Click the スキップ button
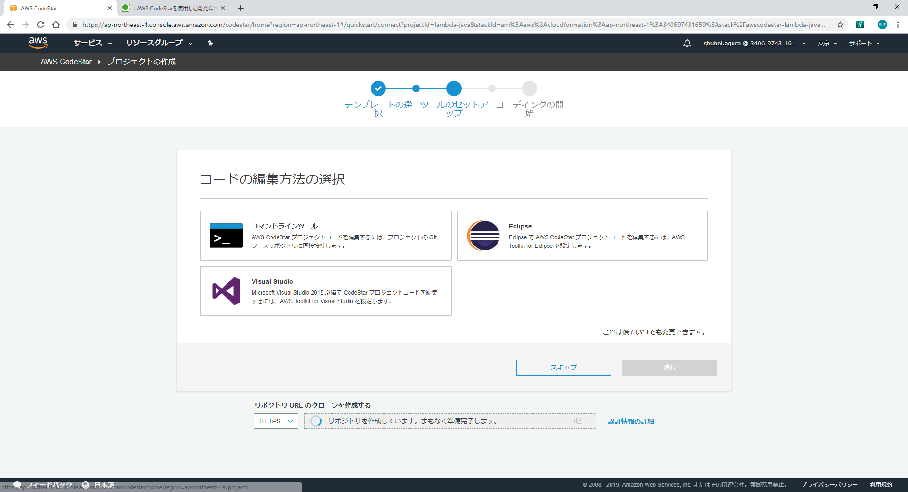This screenshot has width=908, height=492. pos(563,368)
